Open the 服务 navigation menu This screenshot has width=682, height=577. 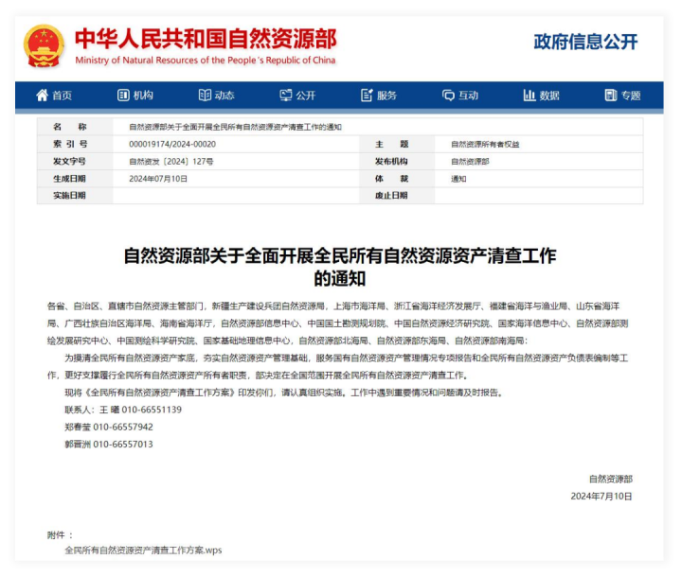pyautogui.click(x=386, y=96)
